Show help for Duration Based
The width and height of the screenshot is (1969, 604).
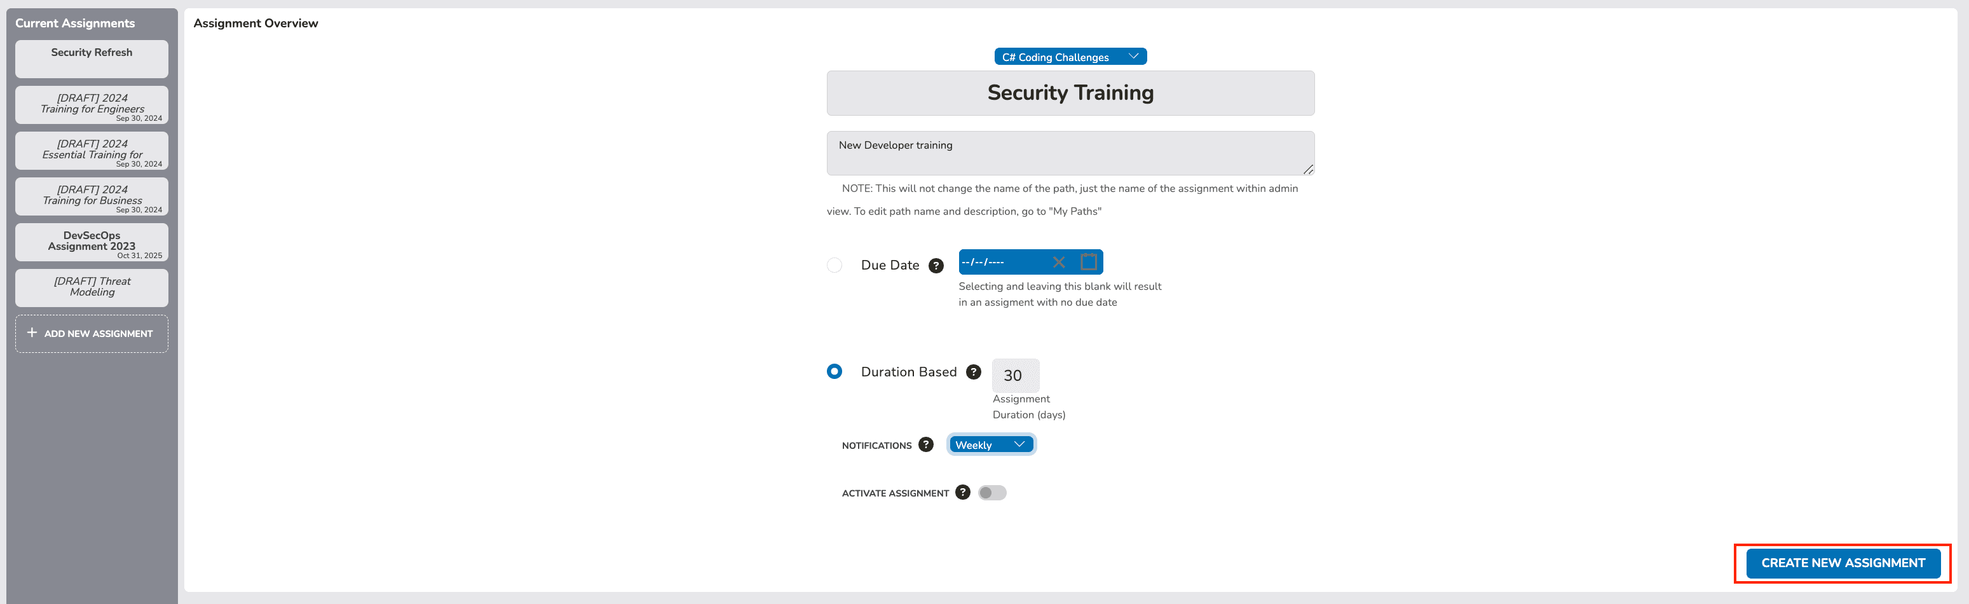tap(973, 371)
